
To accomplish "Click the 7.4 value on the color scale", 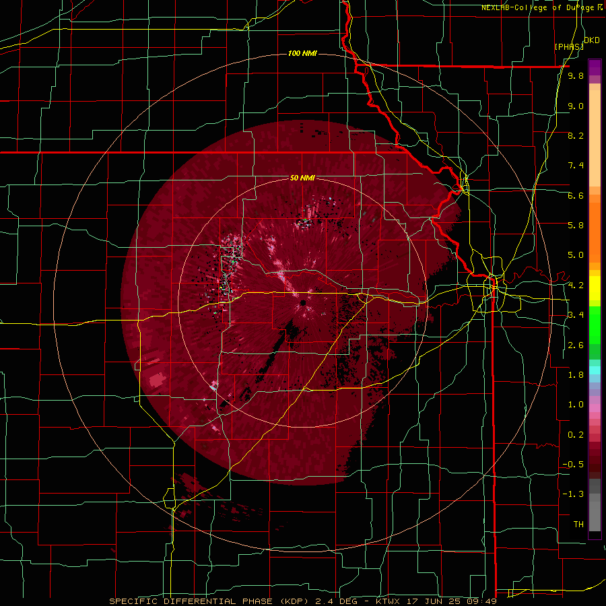I will 576,166.
